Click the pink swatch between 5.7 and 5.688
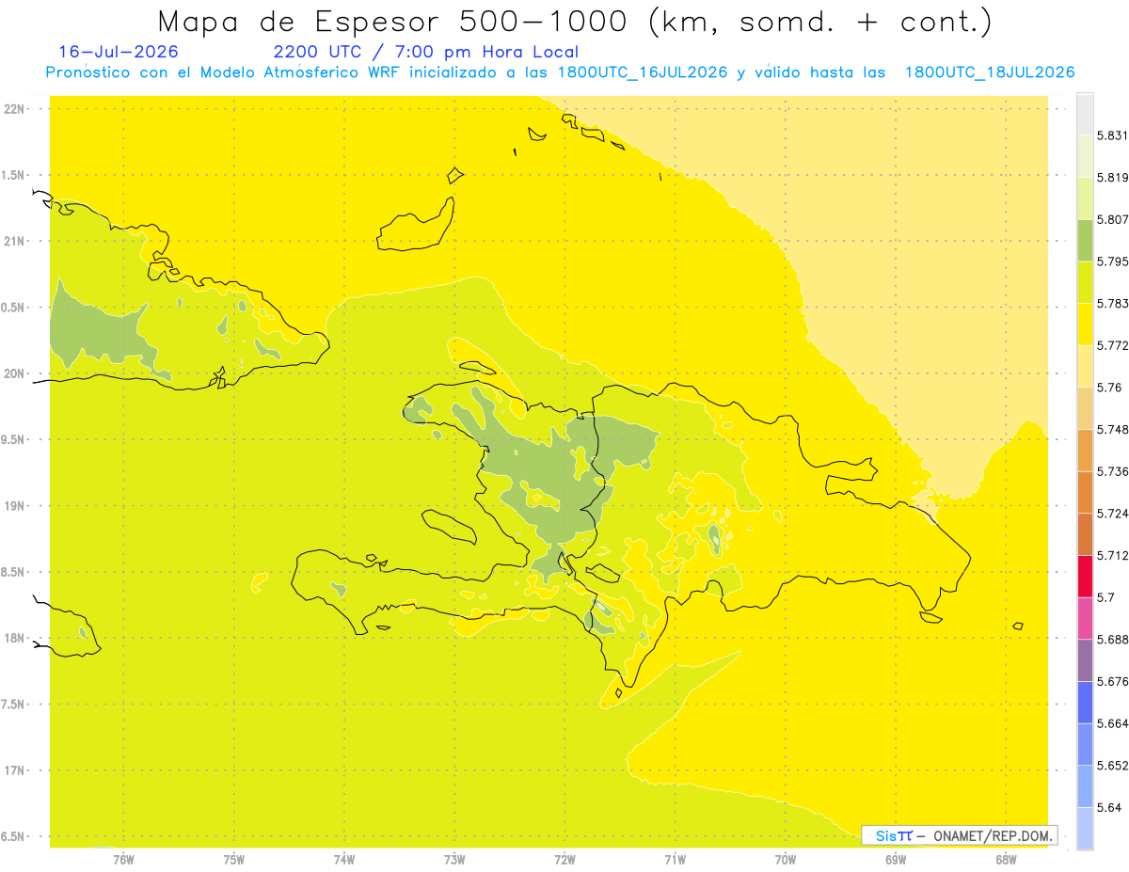1129x872 pixels. [1085, 618]
